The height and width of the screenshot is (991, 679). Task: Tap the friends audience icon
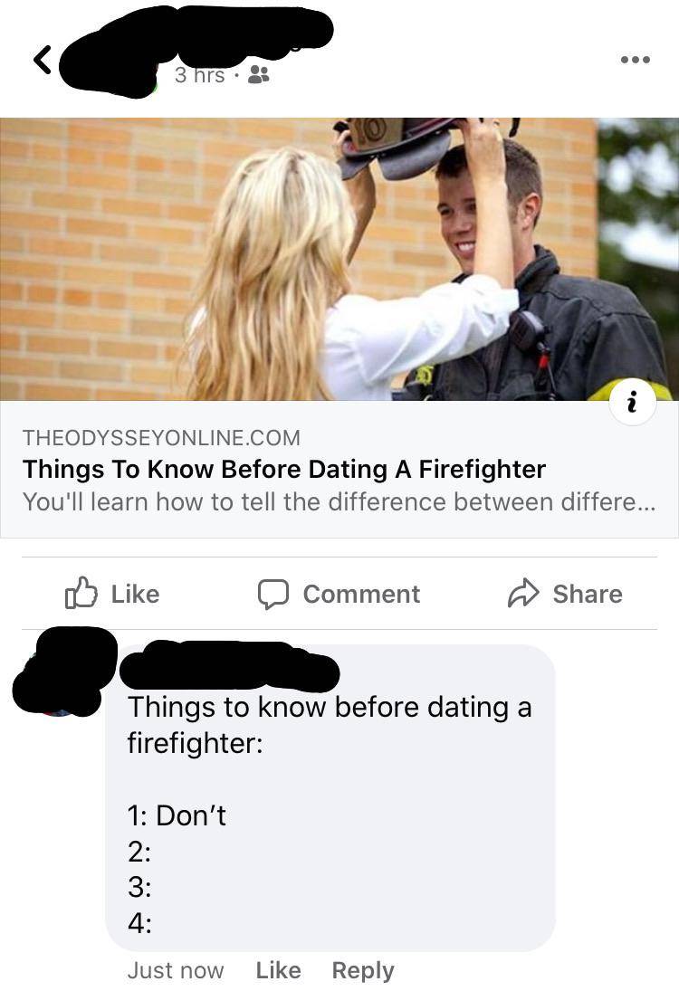258,75
